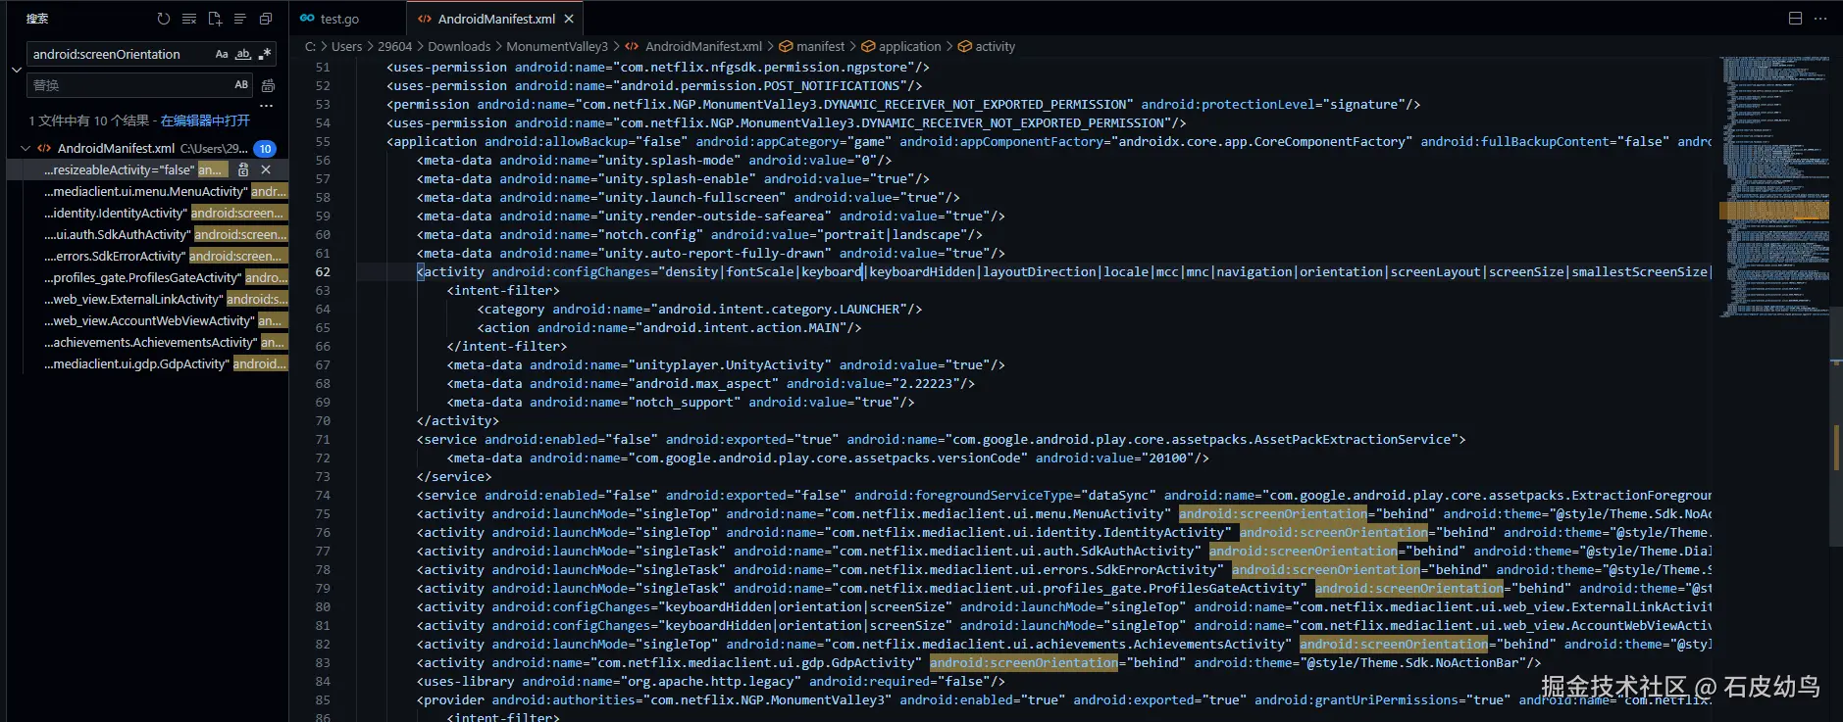Toggle Use Regular Expression option
Image resolution: width=1843 pixels, height=722 pixels.
pyautogui.click(x=263, y=54)
